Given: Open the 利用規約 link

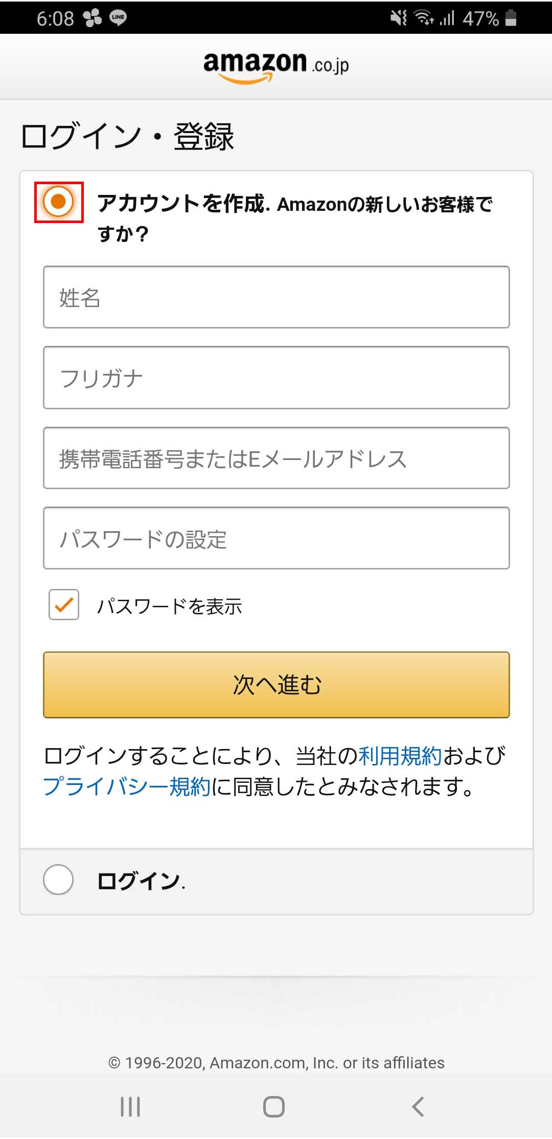Looking at the screenshot, I should 400,756.
